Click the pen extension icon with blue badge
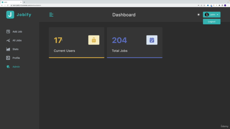The width and height of the screenshot is (230, 129). 211,5
